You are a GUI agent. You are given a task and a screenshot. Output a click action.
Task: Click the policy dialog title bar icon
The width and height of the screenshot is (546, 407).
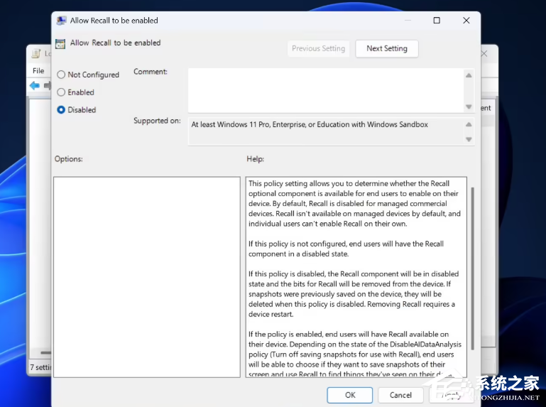(61, 21)
